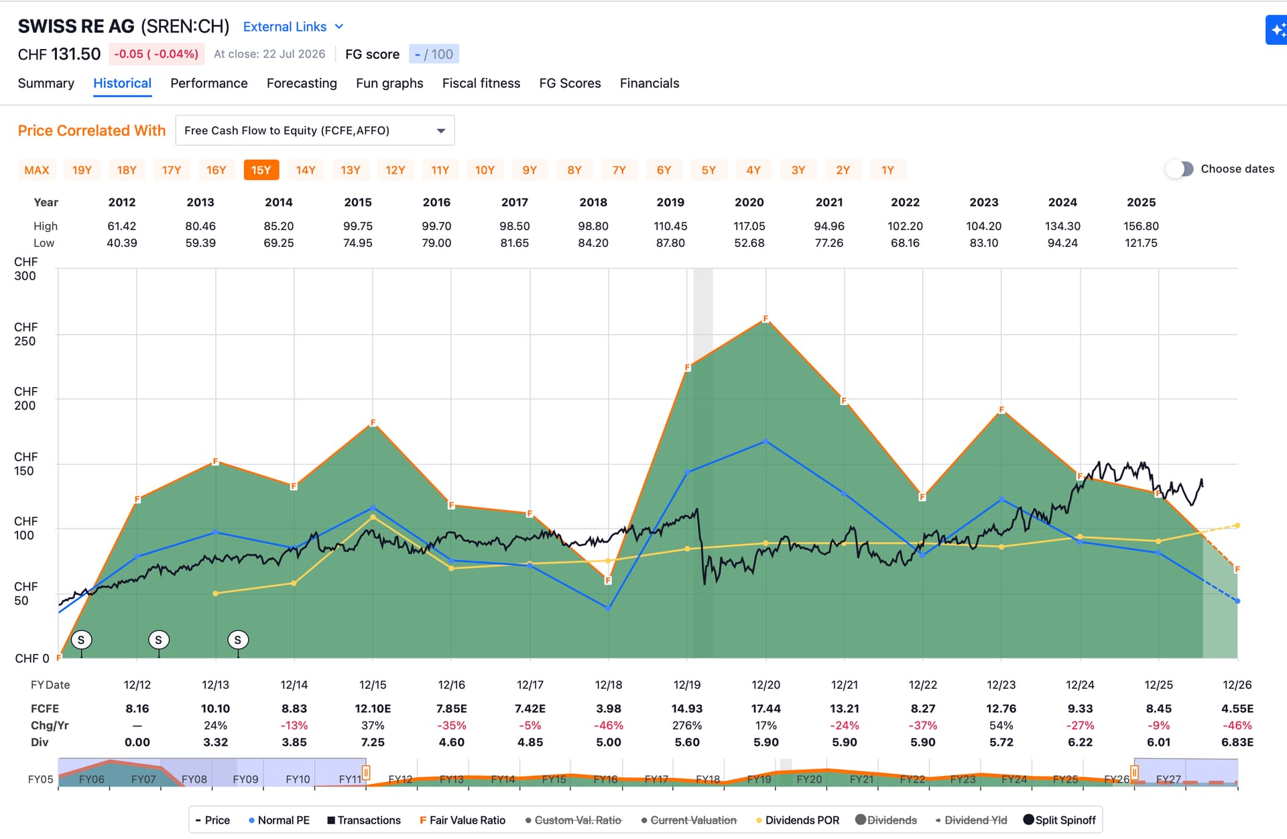
Task: Toggle Split Spinoff legend marker
Action: (x=1059, y=820)
